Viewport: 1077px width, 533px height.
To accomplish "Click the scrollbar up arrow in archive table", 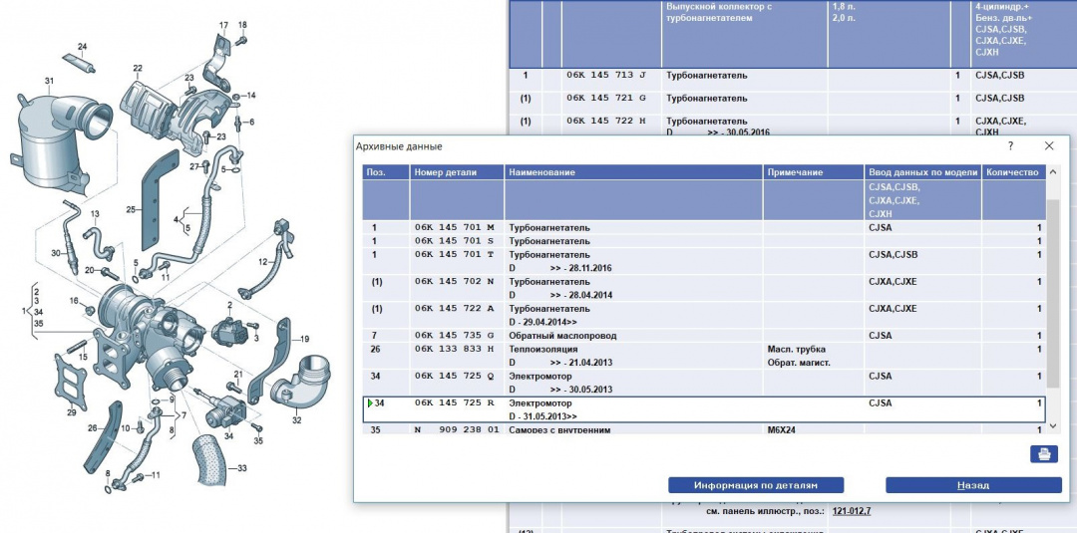I will click(x=1052, y=172).
